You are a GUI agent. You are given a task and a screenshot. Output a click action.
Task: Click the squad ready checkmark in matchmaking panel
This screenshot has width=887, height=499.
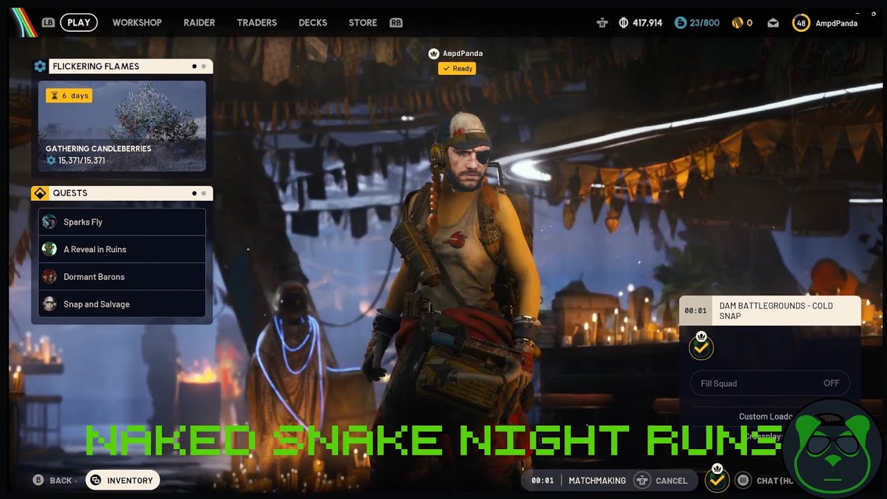coord(701,347)
